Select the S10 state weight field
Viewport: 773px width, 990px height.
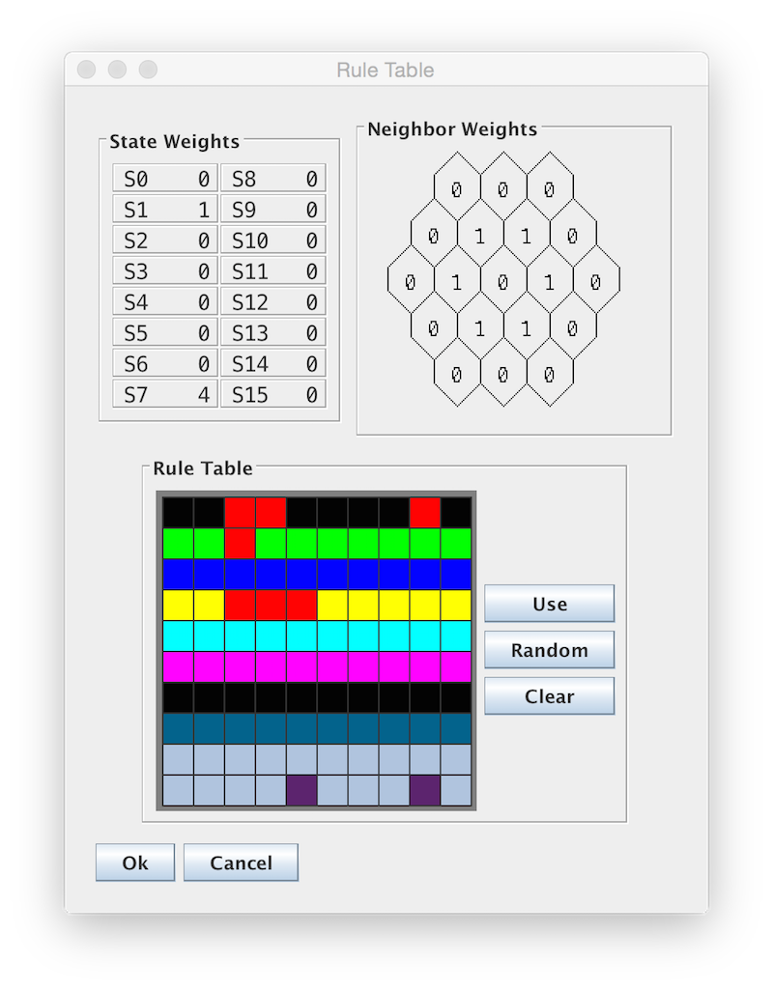(273, 240)
